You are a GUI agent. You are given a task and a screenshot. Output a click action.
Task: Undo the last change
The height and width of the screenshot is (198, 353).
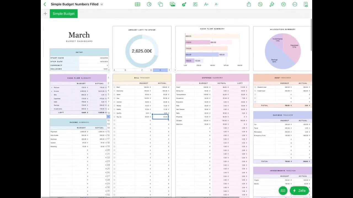tap(260, 4)
